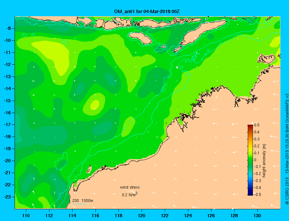
Task: Click the -16 latitude axis label
Action: [x=7, y=113]
